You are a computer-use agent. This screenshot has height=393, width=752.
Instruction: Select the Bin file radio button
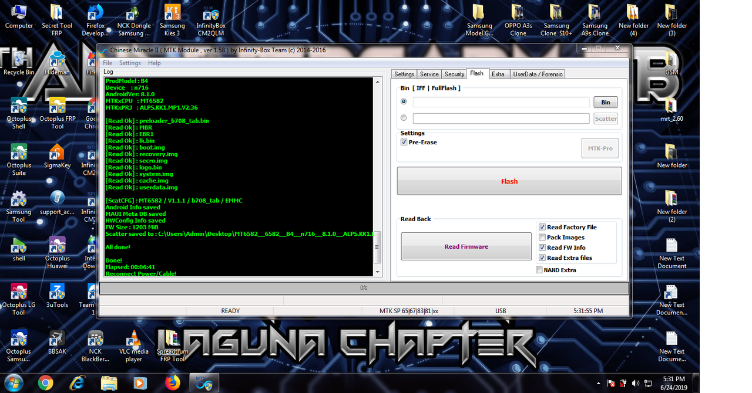click(404, 101)
